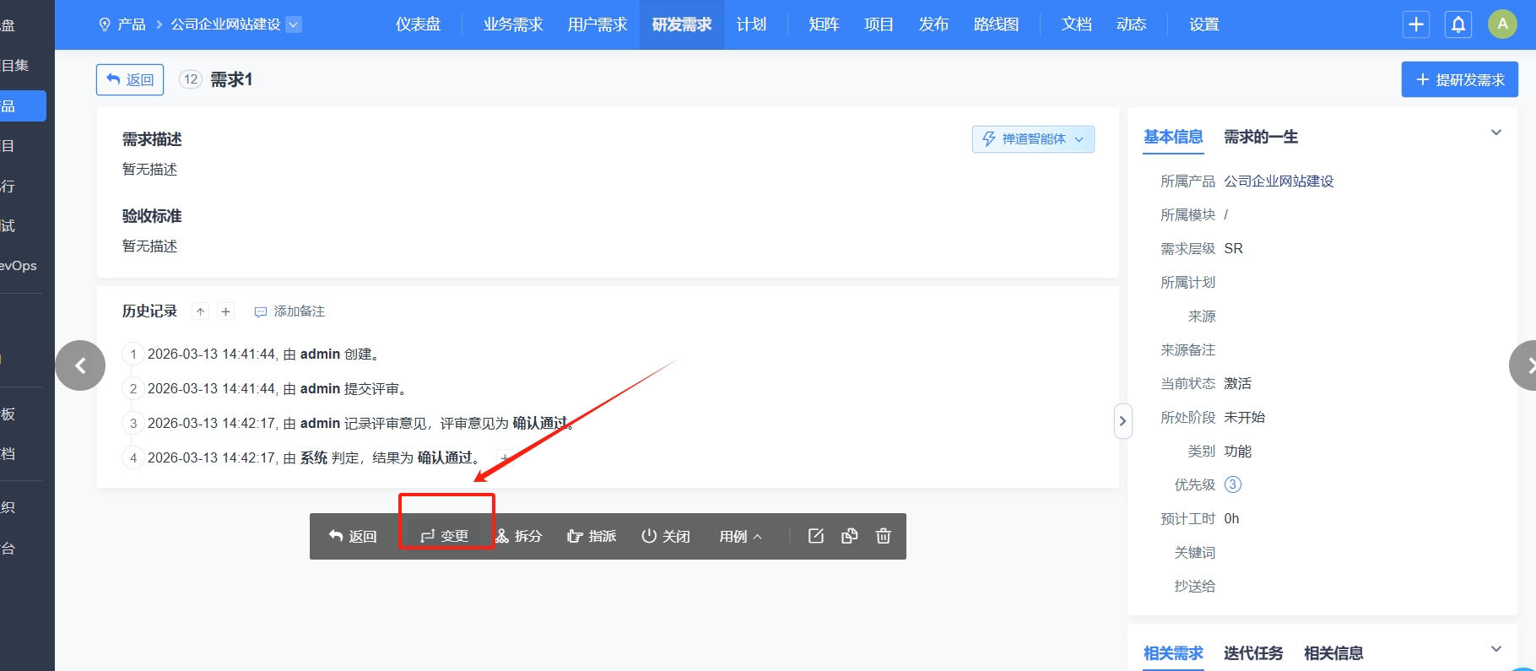1536x671 pixels.
Task: Click the plus icon in top bar
Action: tap(1416, 24)
